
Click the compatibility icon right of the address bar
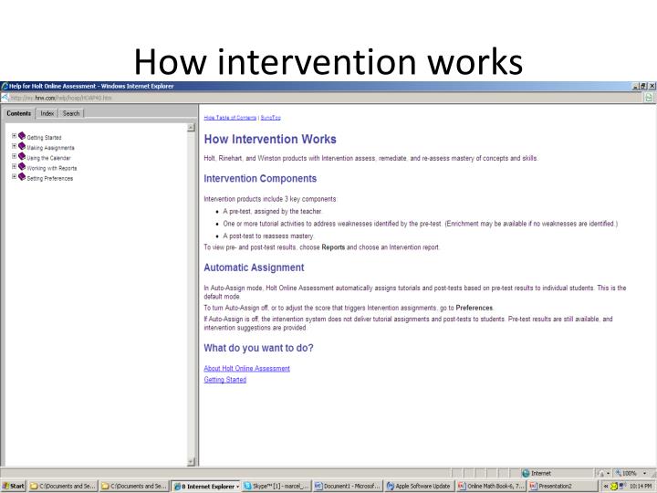coord(649,98)
